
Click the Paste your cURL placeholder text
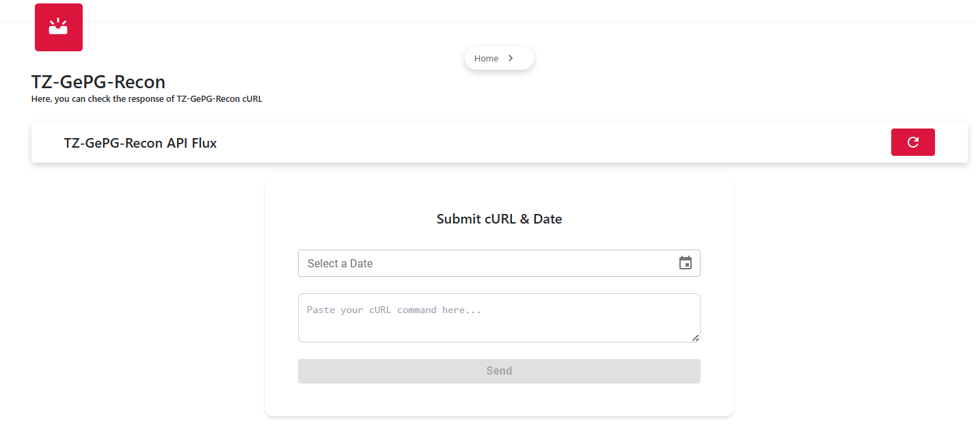click(394, 310)
